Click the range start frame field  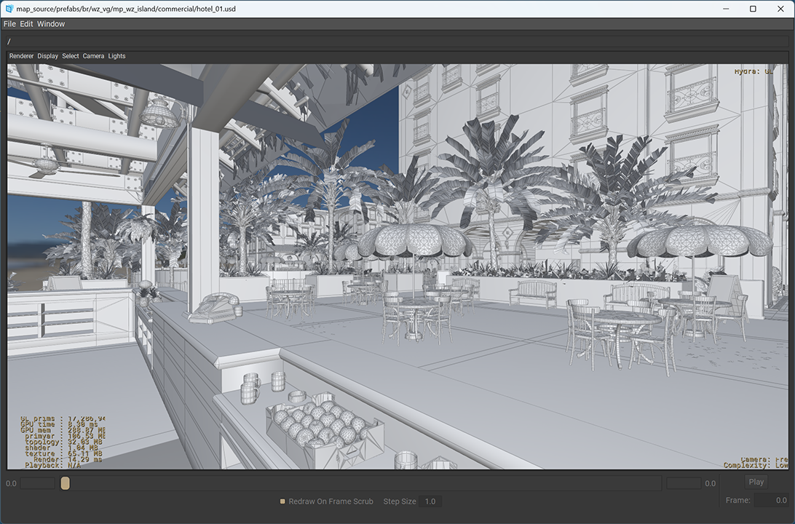coord(38,483)
